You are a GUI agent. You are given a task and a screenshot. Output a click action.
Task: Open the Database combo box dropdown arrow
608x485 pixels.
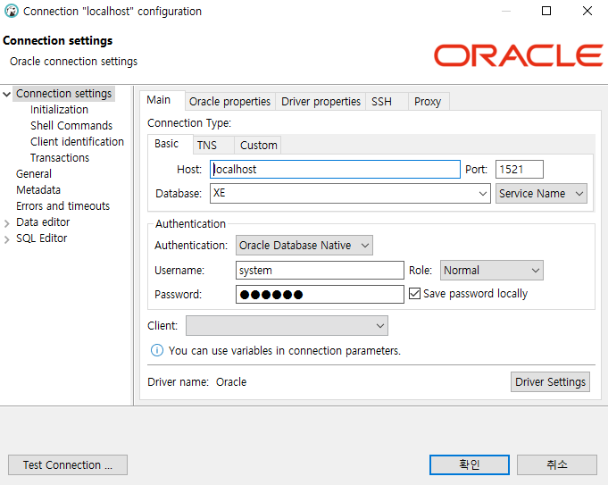(x=482, y=193)
